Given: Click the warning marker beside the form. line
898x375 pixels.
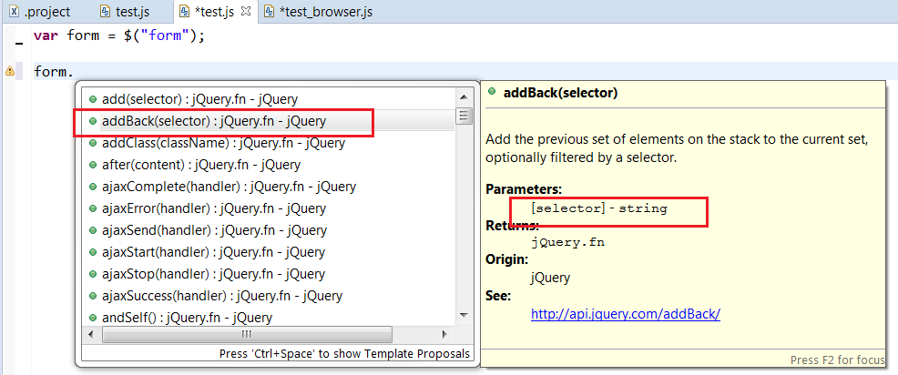Looking at the screenshot, I should 10,71.
